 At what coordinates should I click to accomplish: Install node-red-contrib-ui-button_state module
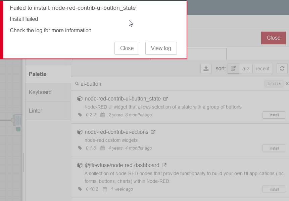coord(274,115)
